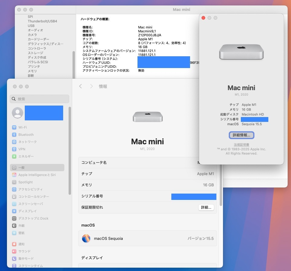The width and height of the screenshot is (291, 271).
Task: Select メモリ in System Information sidebar
Action: point(32,71)
